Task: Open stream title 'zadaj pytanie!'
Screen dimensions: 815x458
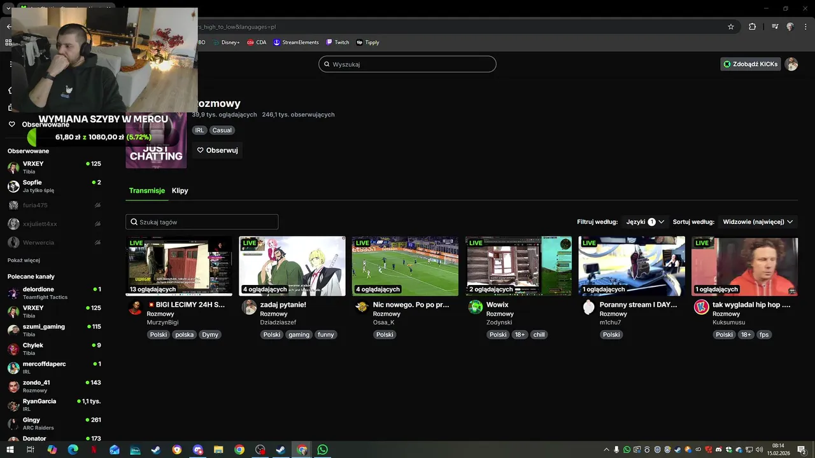Action: (x=283, y=305)
